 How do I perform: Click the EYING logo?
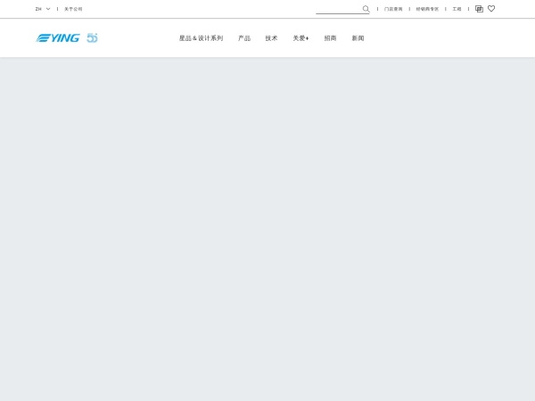(x=58, y=38)
